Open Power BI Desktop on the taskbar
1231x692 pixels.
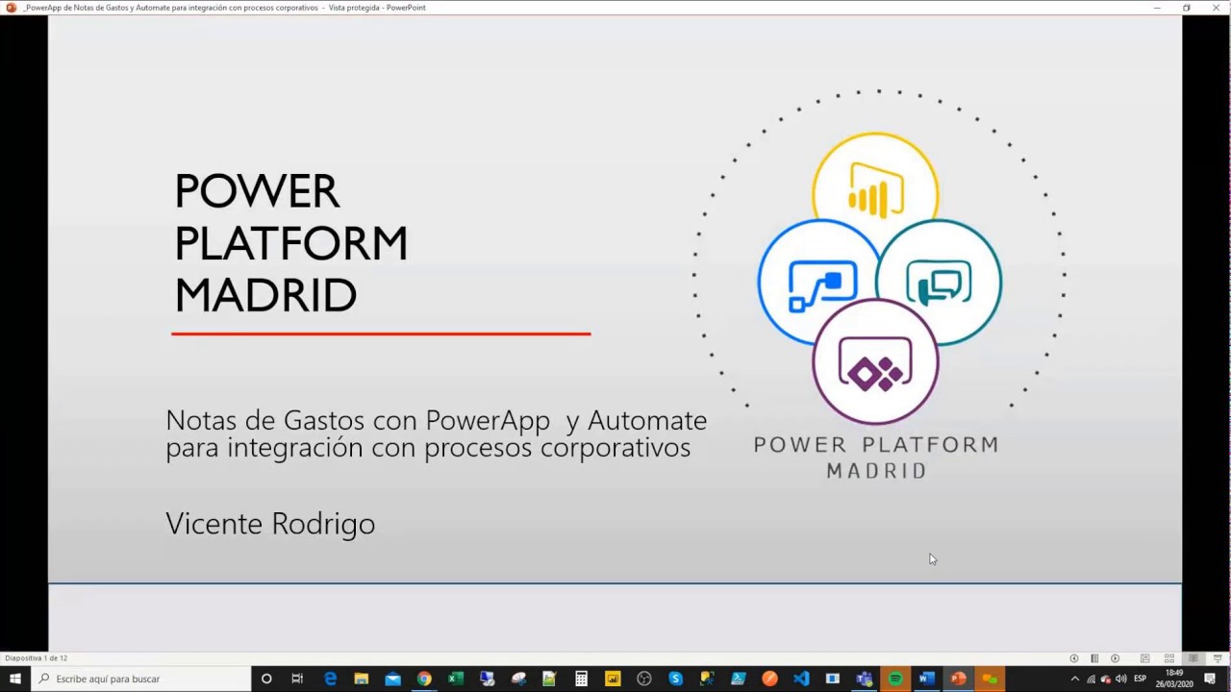(x=613, y=679)
